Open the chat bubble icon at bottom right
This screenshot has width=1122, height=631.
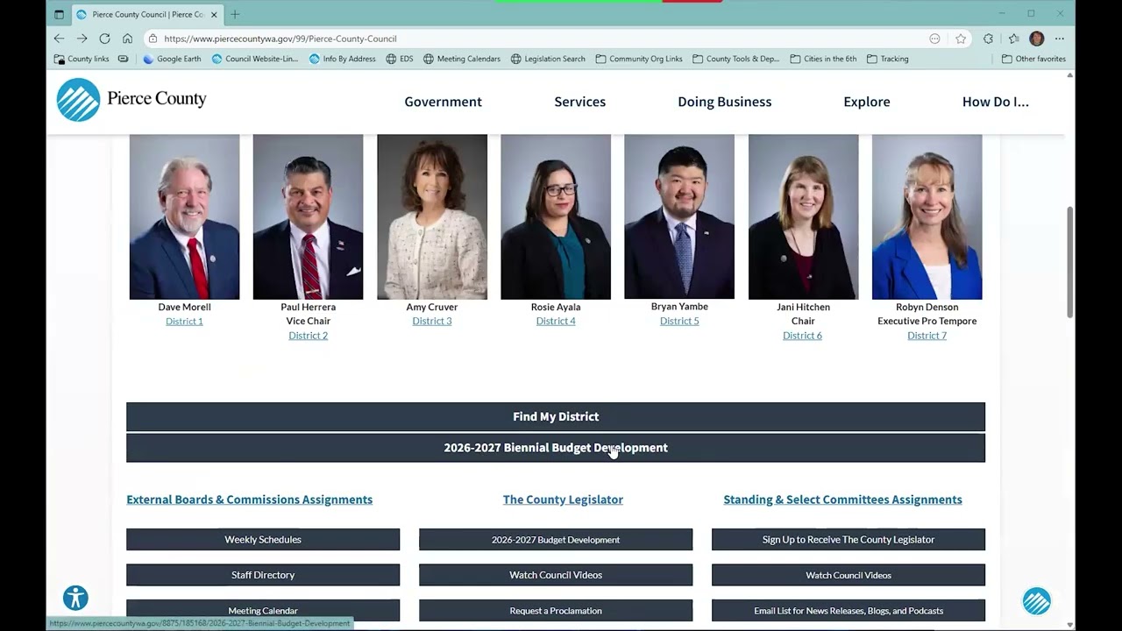coord(1036,601)
